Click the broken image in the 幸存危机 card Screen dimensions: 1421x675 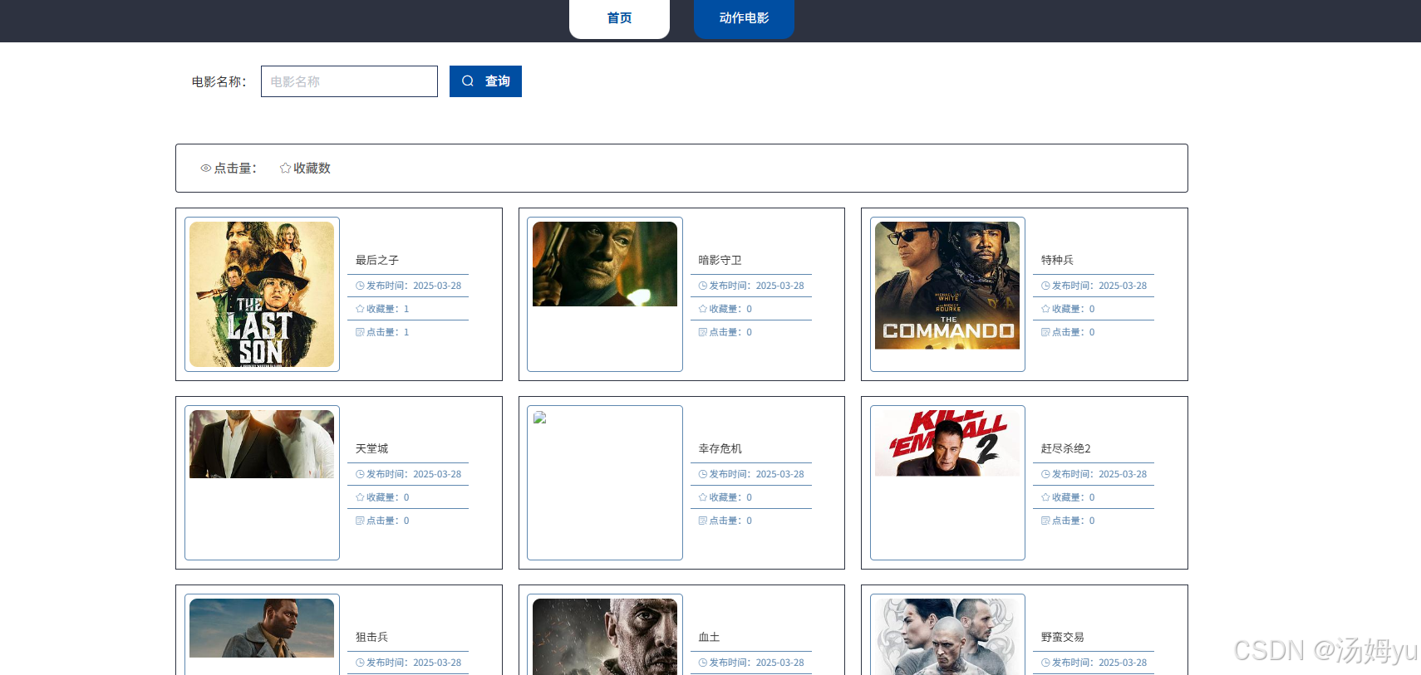pos(540,418)
